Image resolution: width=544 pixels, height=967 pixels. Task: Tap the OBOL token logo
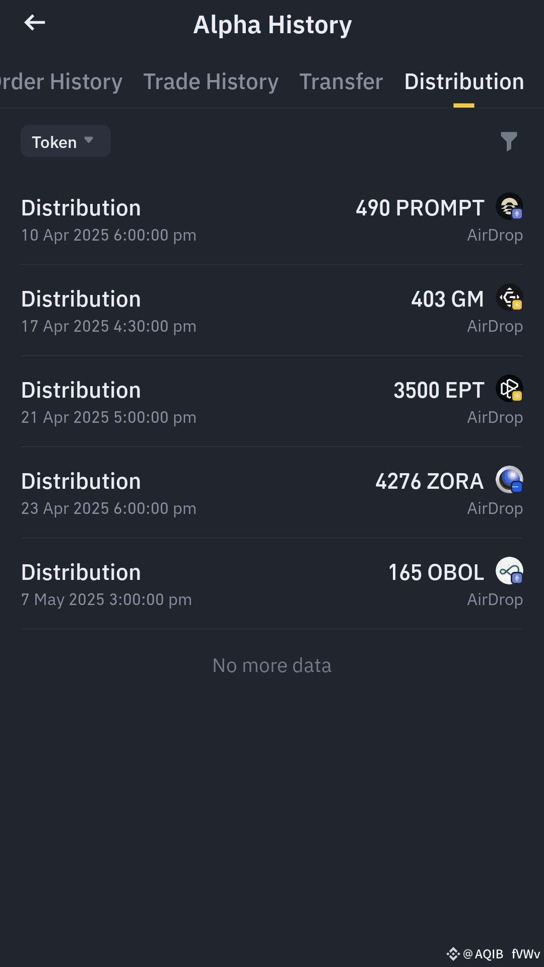point(509,571)
